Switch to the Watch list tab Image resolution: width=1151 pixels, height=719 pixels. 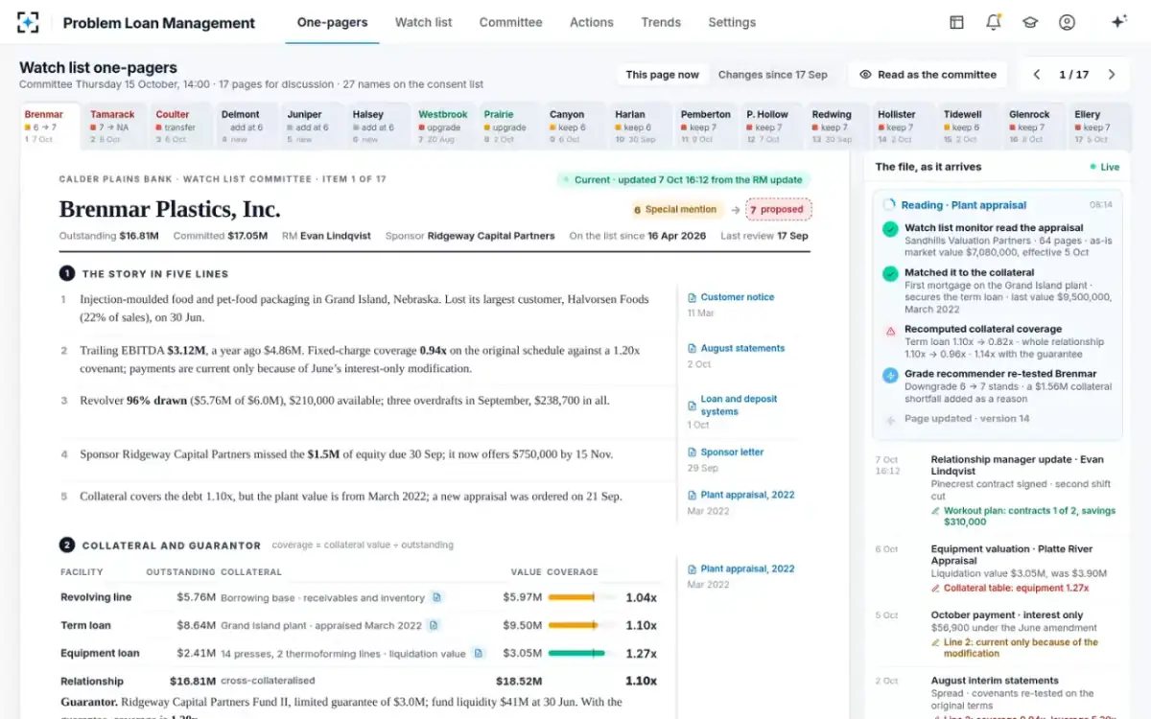[x=423, y=22]
